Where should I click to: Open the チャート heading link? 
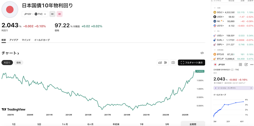(x=10, y=53)
